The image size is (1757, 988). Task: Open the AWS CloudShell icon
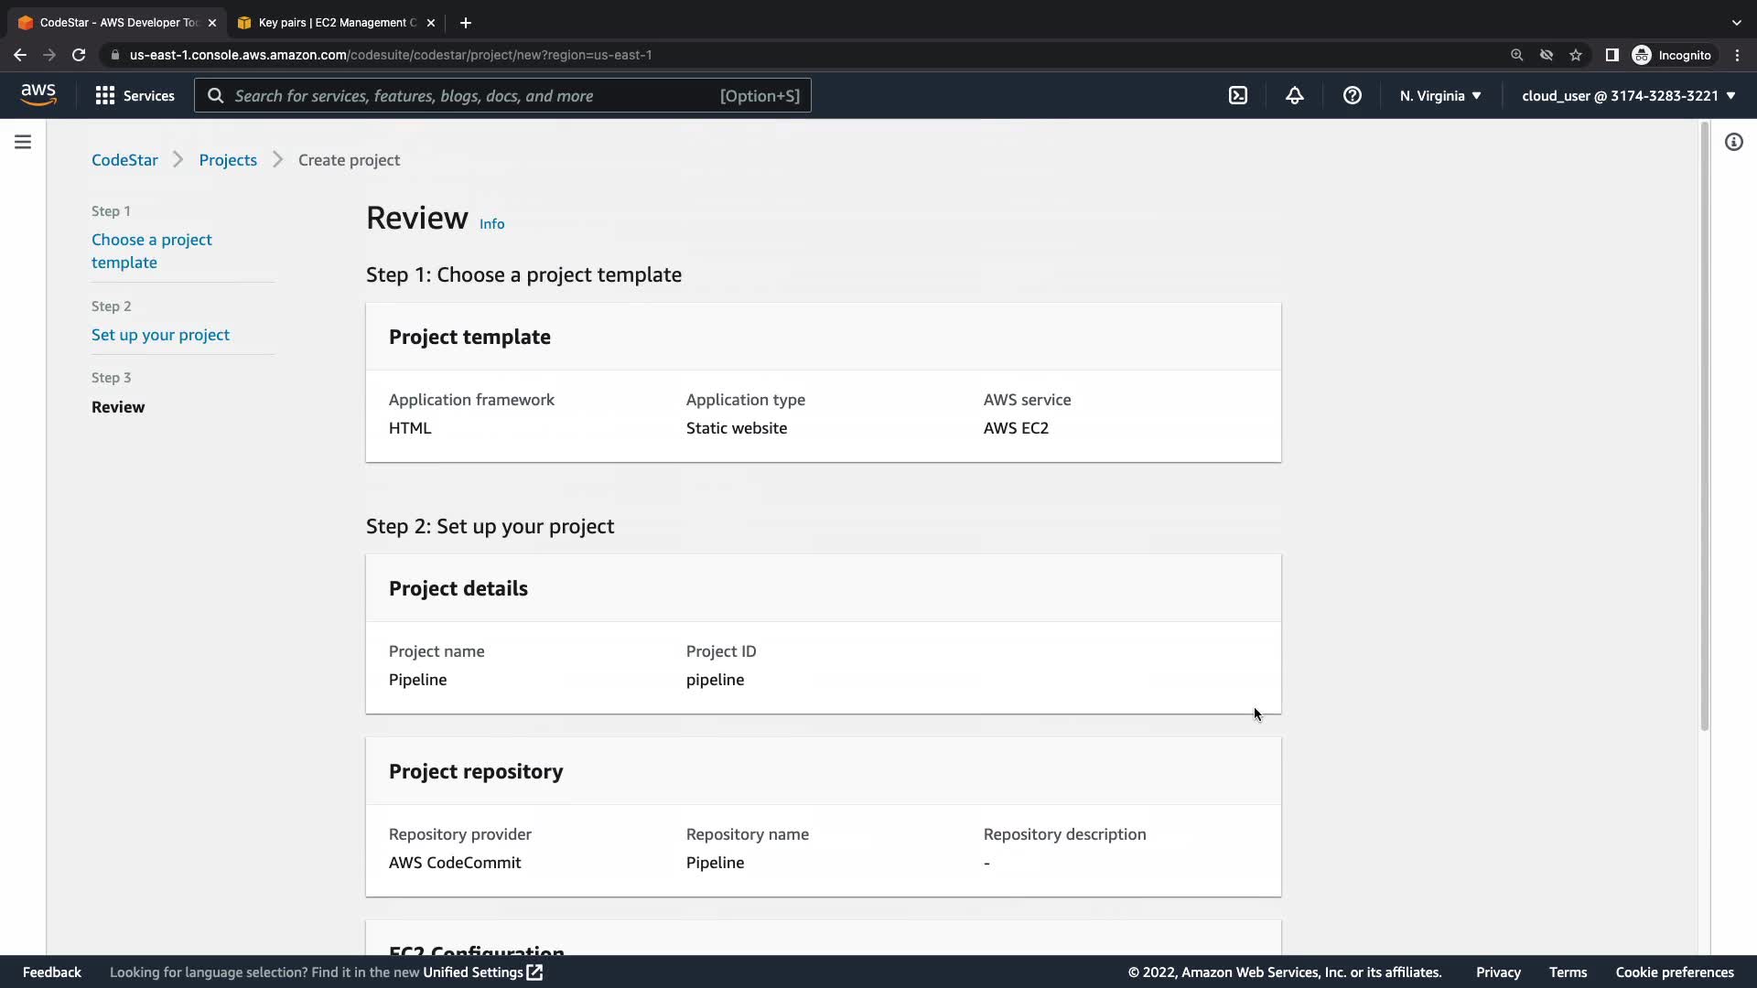pyautogui.click(x=1237, y=95)
